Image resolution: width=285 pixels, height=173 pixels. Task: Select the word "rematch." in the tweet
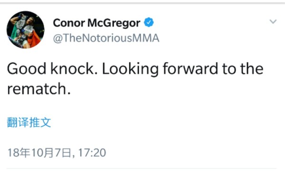(x=39, y=89)
